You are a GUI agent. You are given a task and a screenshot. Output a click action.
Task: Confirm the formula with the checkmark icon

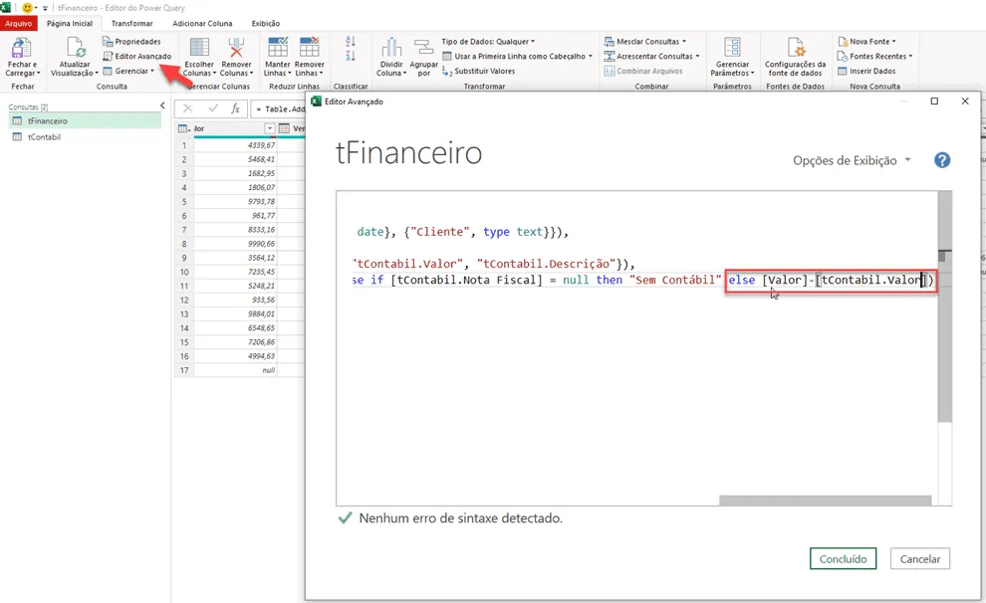212,108
